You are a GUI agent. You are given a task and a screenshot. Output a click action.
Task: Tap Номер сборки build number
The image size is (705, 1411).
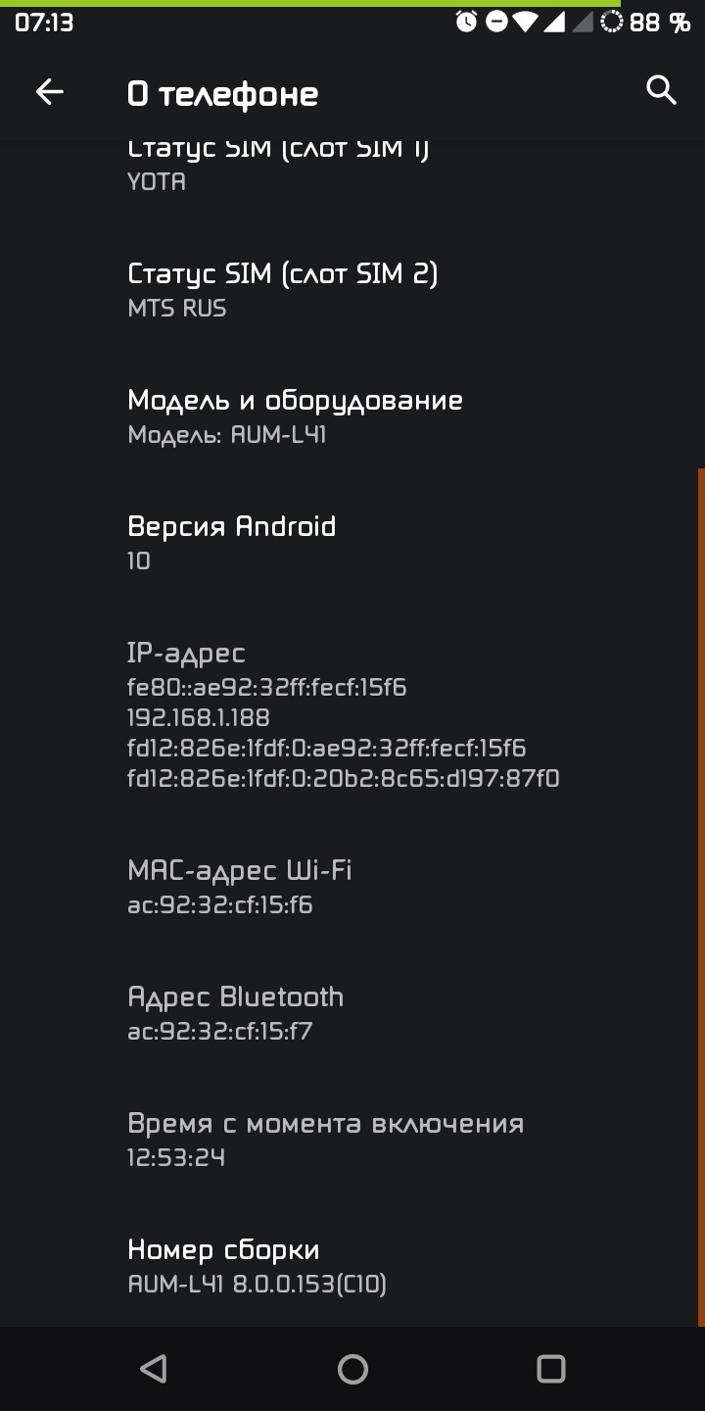[257, 1266]
